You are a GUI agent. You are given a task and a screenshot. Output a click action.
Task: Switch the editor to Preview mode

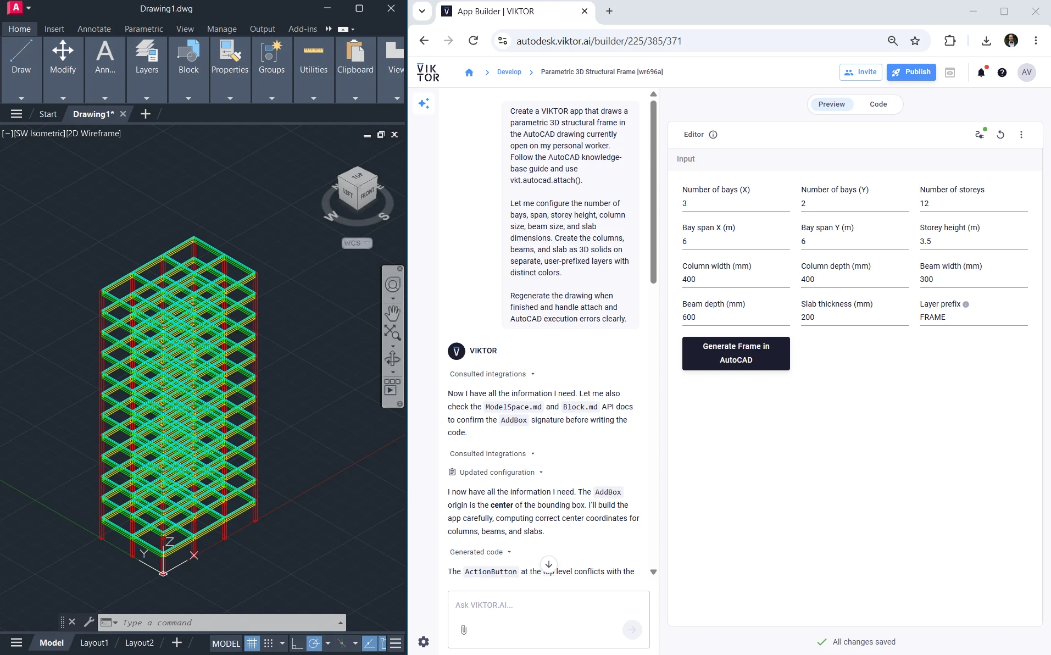(x=831, y=104)
